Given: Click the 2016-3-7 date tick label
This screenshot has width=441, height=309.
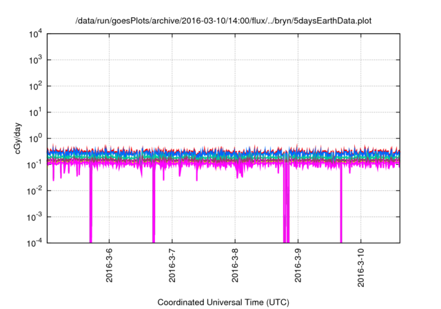Looking at the screenshot, I should (172, 265).
